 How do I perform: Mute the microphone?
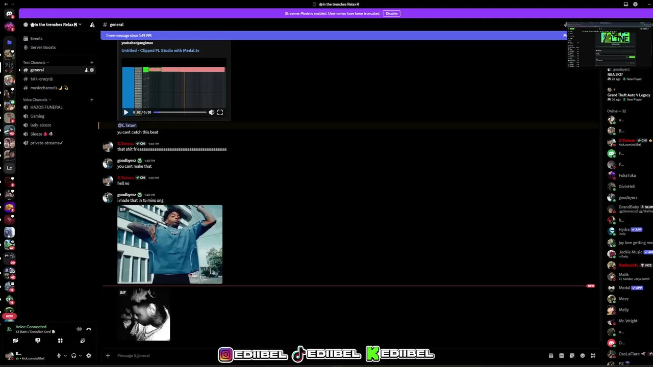(x=59, y=356)
